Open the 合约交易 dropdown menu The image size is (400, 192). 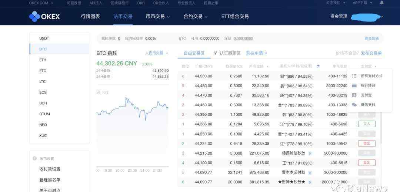[x=196, y=17]
